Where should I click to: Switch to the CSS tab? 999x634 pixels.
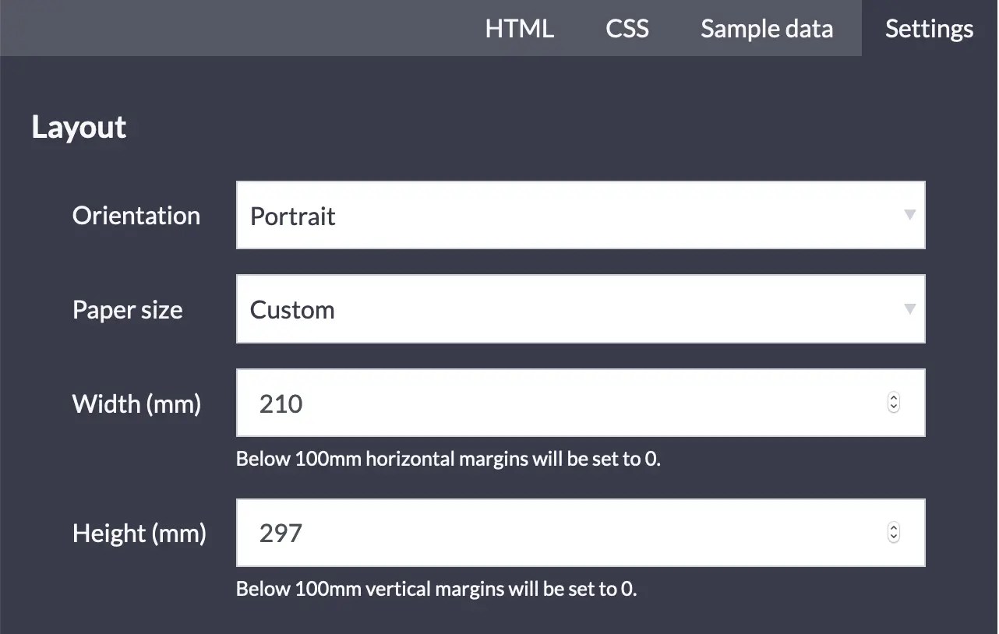click(627, 29)
